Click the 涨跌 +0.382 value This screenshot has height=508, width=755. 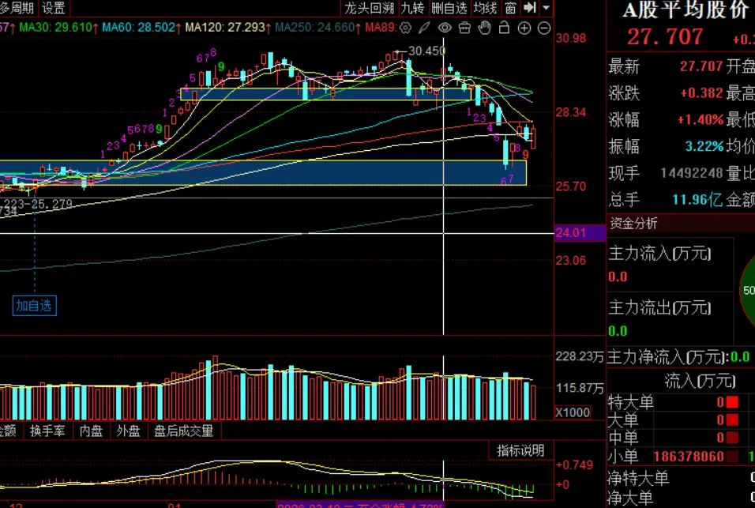point(701,93)
